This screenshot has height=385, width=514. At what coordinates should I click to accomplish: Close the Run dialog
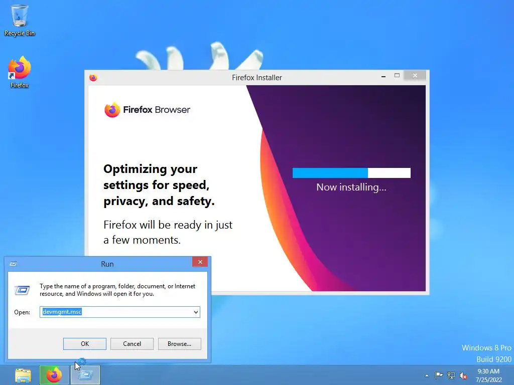200,262
